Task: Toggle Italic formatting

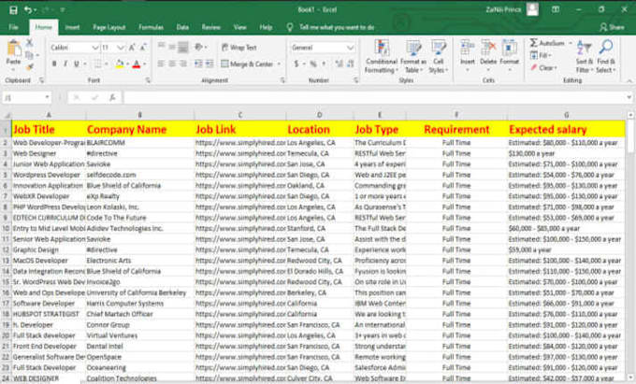Action: pos(65,64)
